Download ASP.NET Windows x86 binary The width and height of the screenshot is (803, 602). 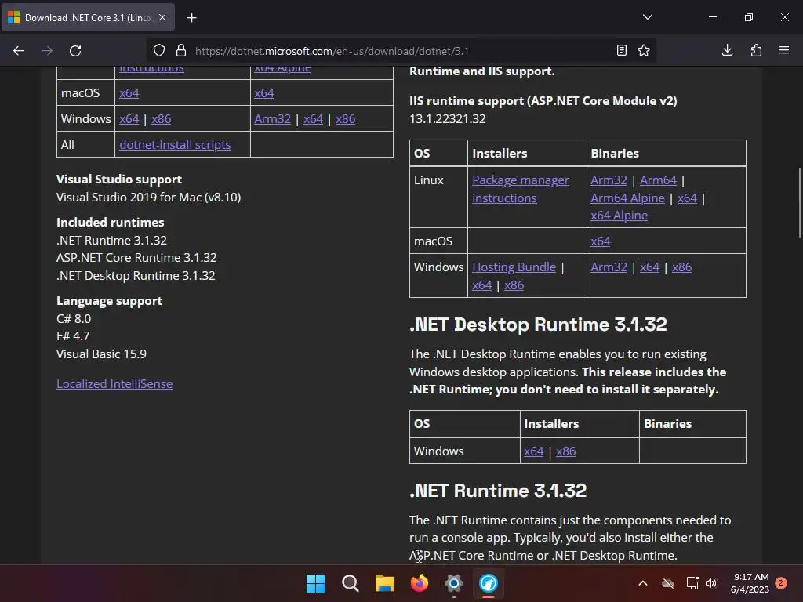pyautogui.click(x=682, y=267)
